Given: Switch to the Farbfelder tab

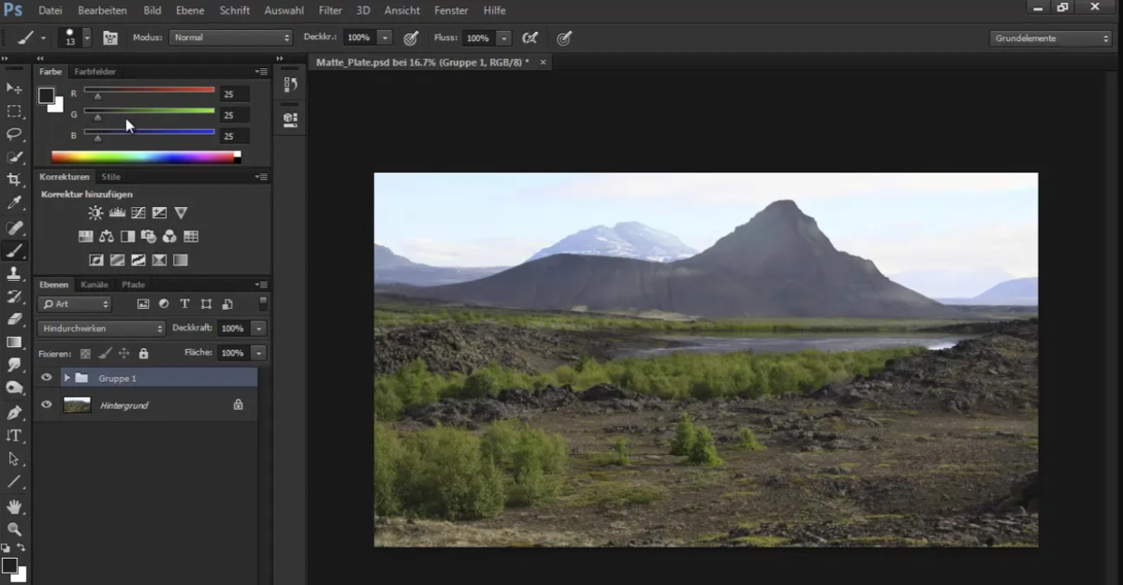Looking at the screenshot, I should point(95,71).
